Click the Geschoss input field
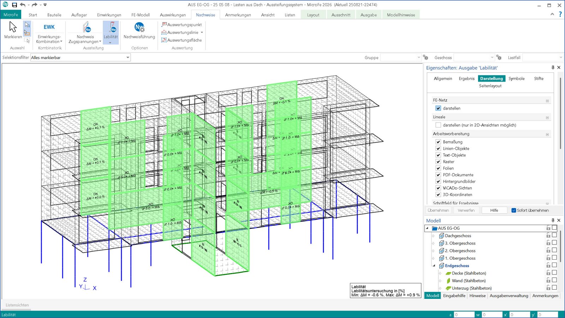 coord(472,58)
